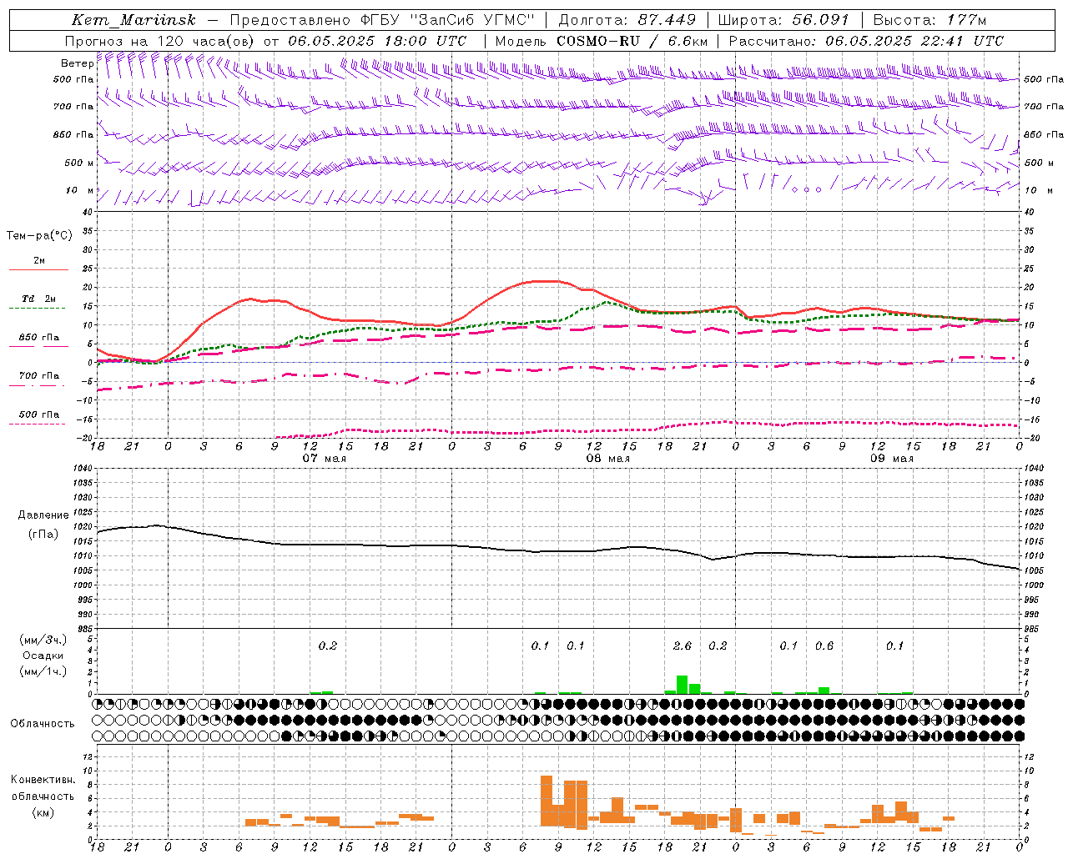This screenshot has width=1068, height=854.
Task: Click the 850 гПа temperature legend entry
Action: (38, 338)
